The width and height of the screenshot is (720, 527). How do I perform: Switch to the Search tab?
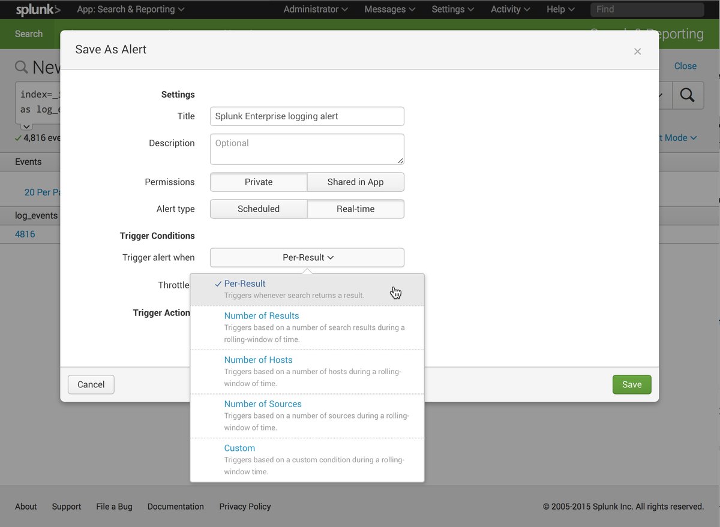pyautogui.click(x=29, y=34)
